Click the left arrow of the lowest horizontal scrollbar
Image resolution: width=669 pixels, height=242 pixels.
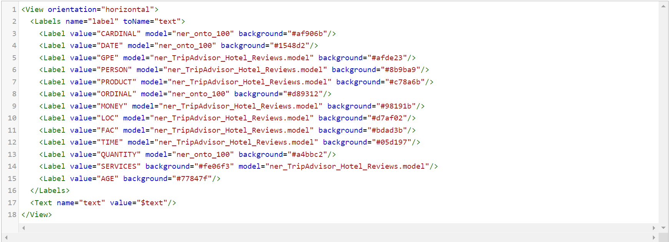pos(6,238)
